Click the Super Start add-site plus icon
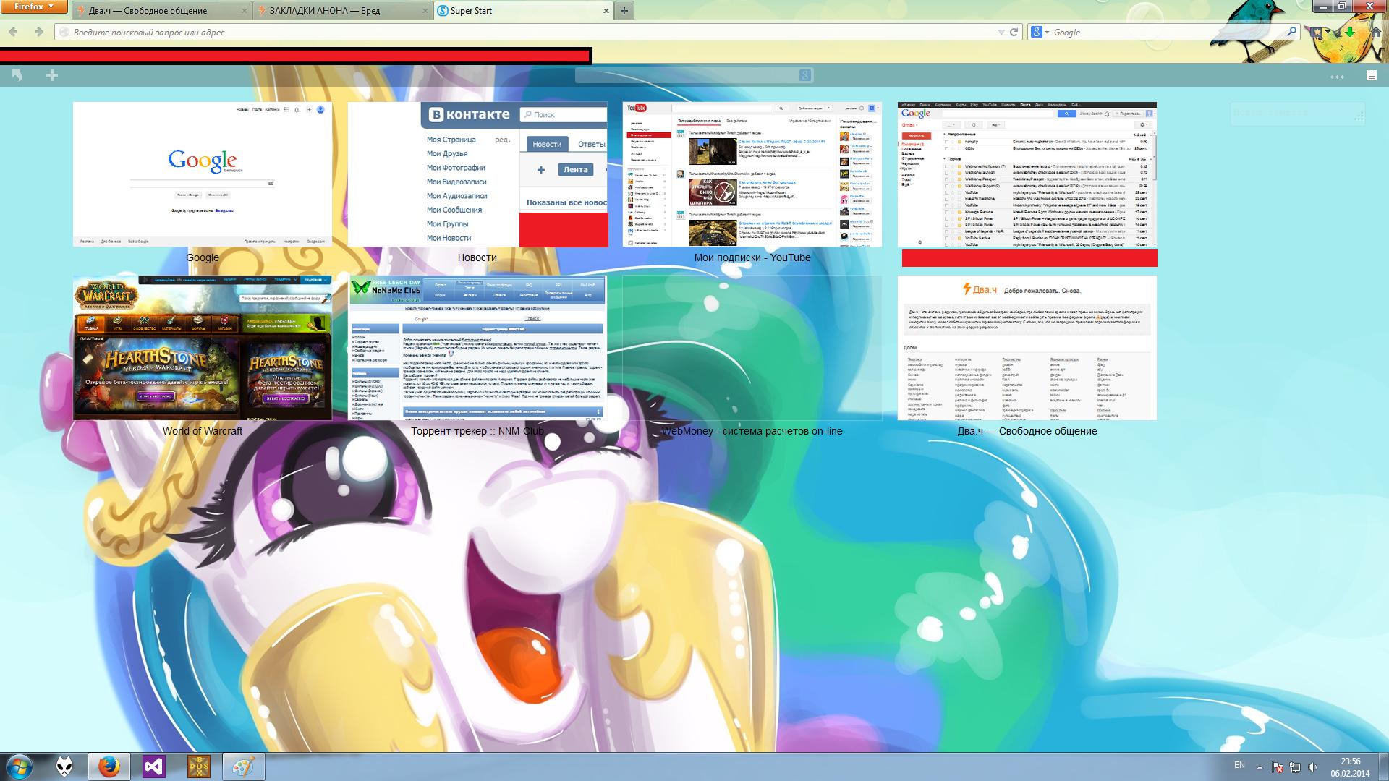This screenshot has width=1389, height=781. [52, 75]
